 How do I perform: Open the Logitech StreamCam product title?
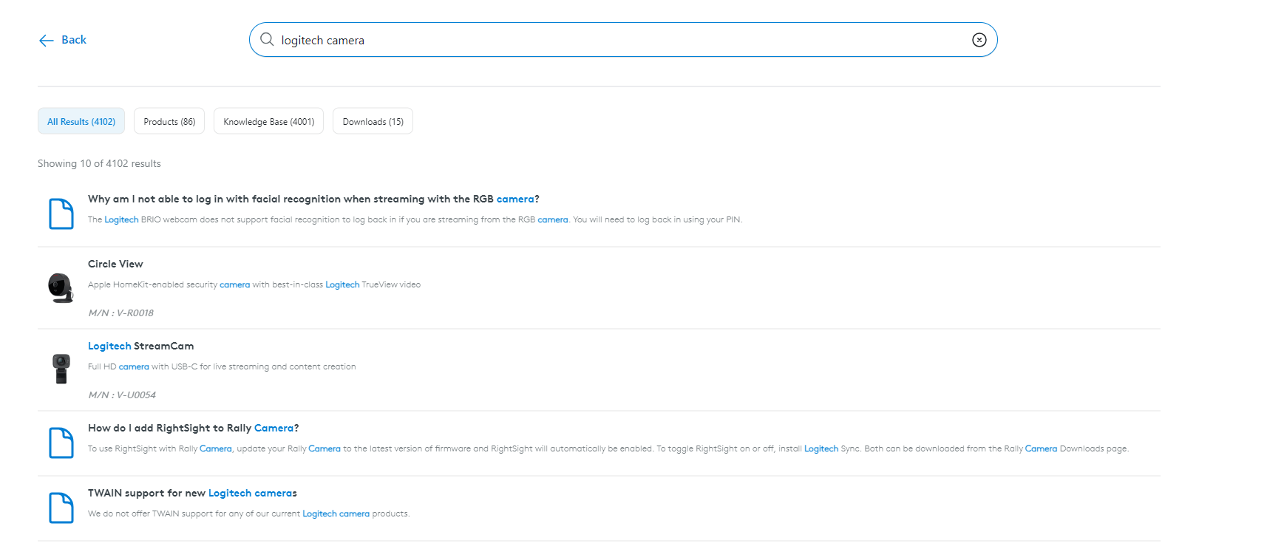140,347
